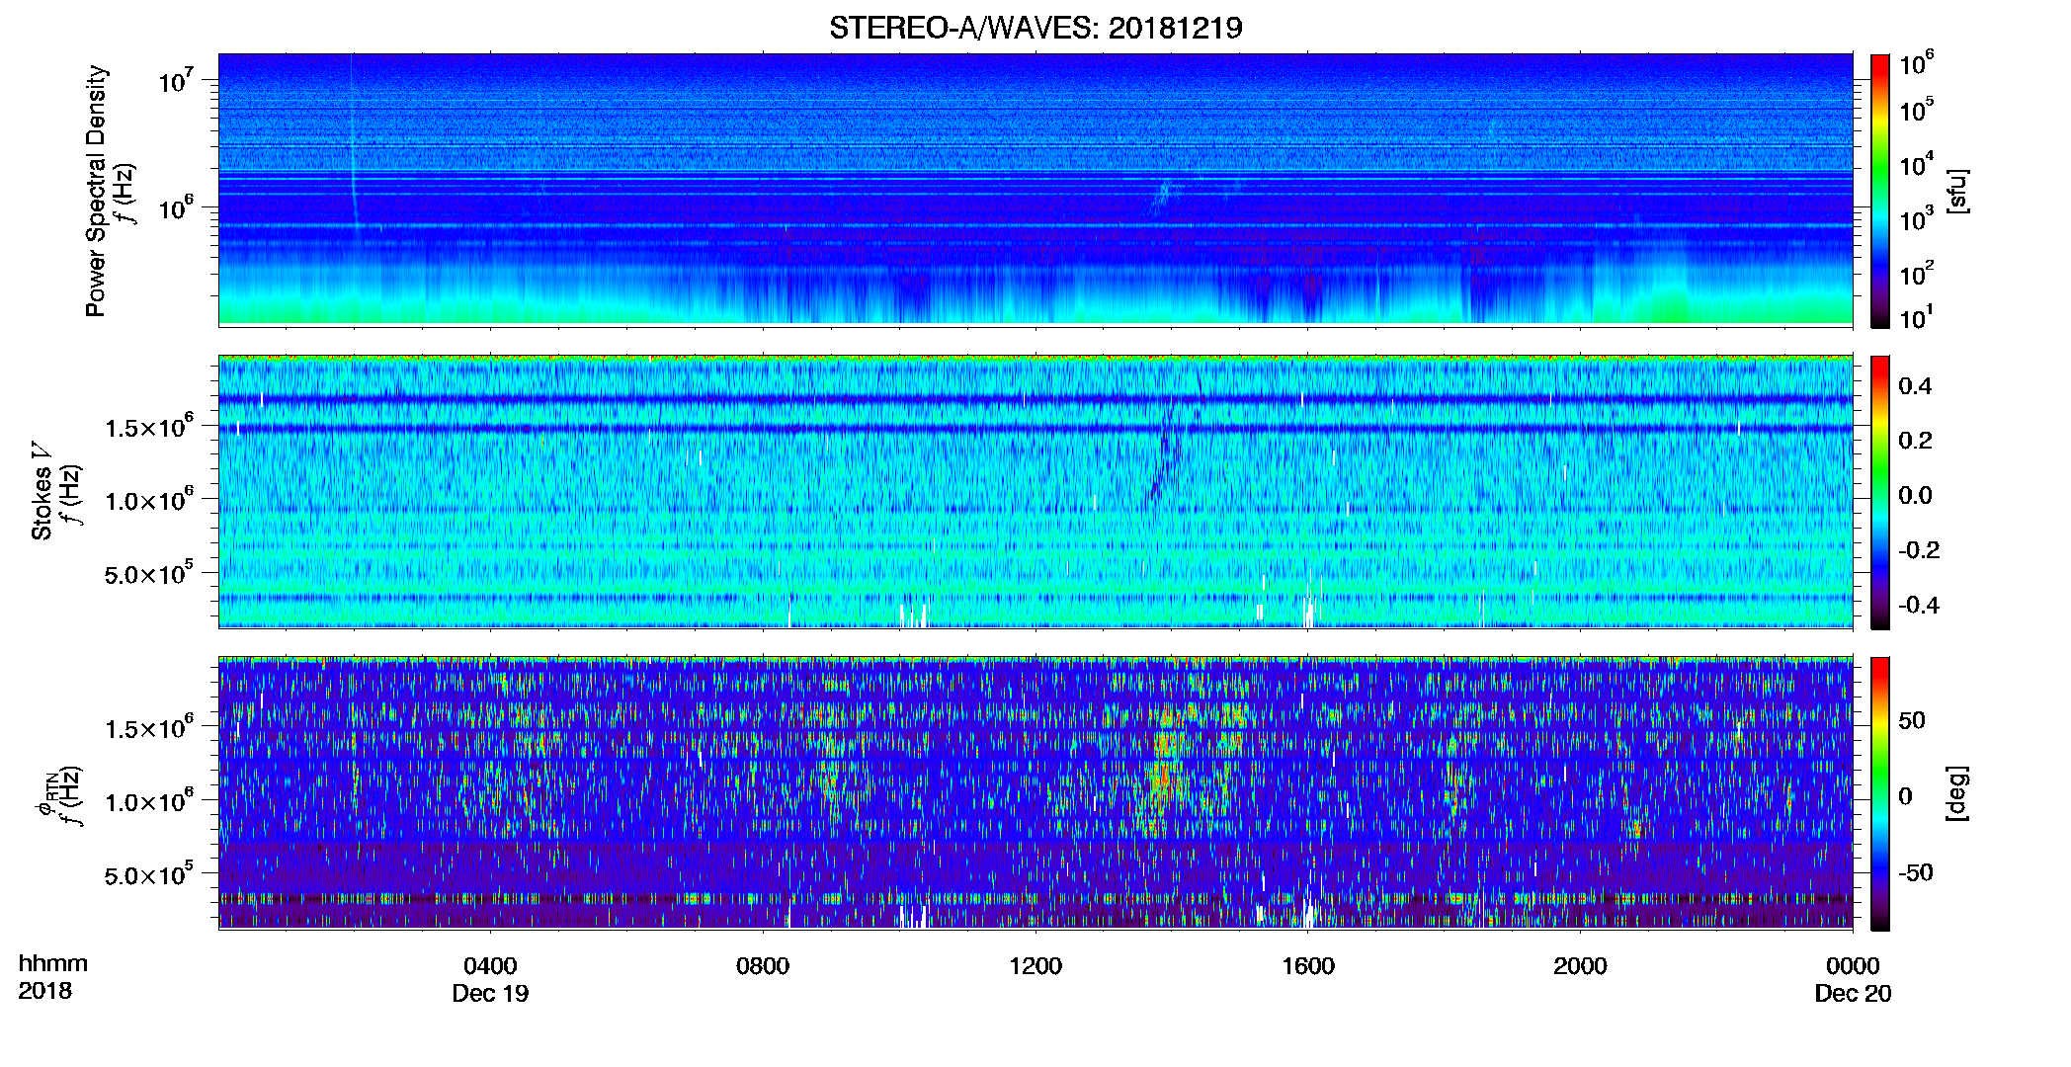Click the 2000 time tick label

click(1580, 965)
